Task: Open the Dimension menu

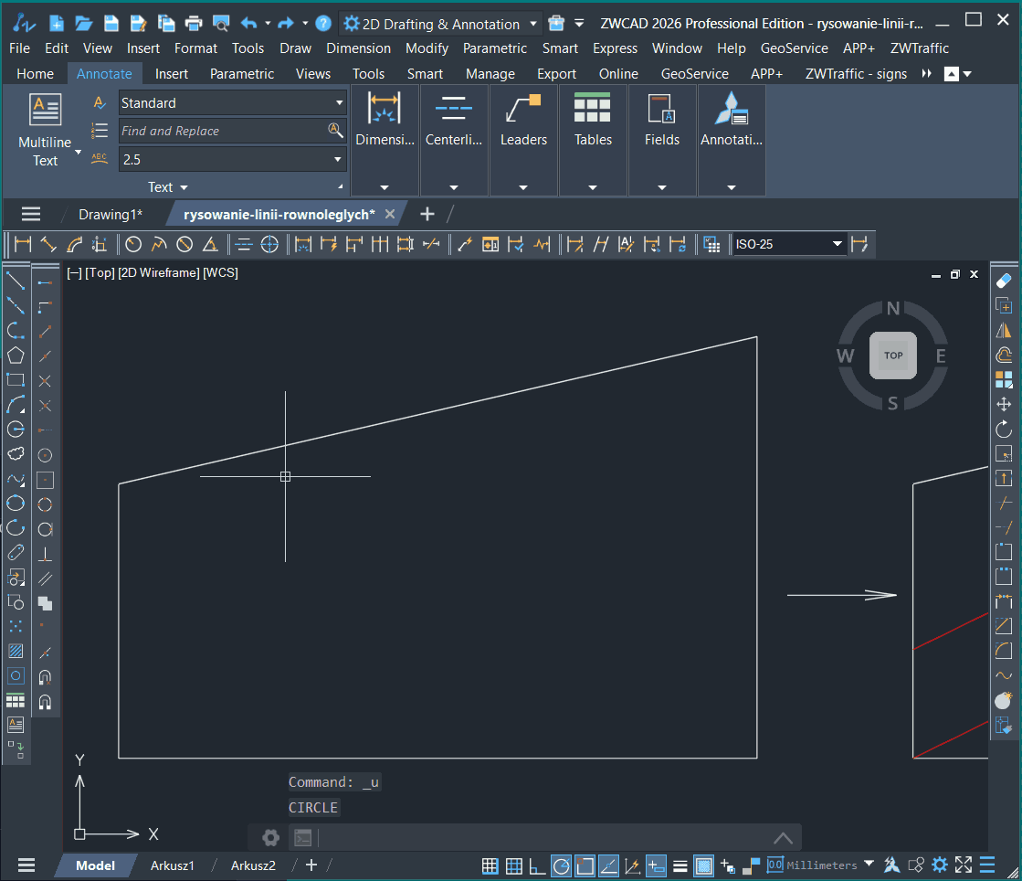Action: 358,48
